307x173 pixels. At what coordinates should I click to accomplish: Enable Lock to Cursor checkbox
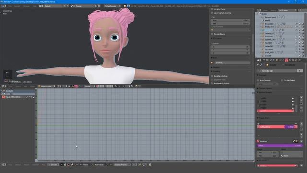[212, 9]
